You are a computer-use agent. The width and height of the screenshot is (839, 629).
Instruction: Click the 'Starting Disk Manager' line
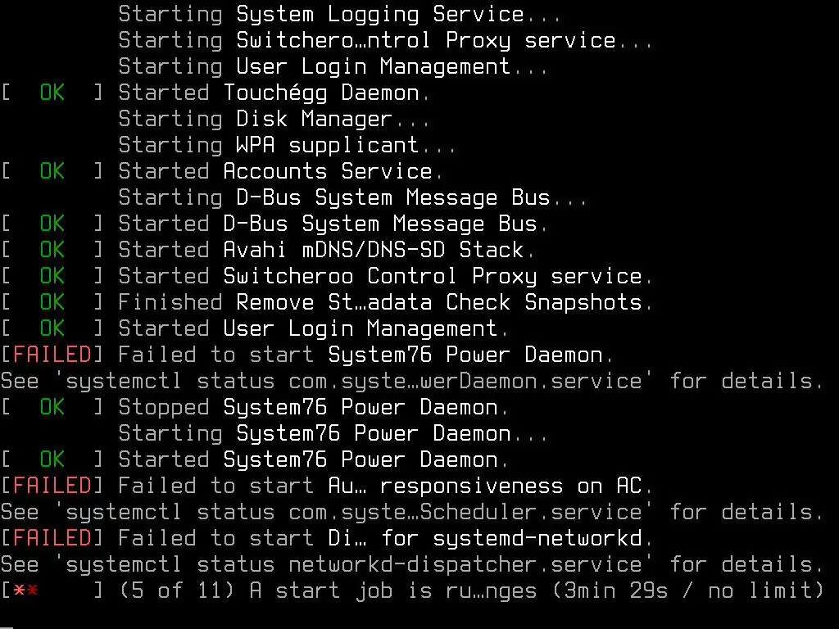274,120
